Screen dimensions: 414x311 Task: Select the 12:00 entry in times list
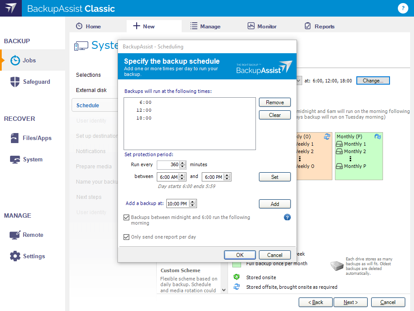[x=144, y=110]
